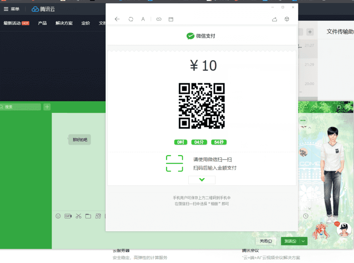The height and width of the screenshot is (263, 354).
Task: Click the 发送(S) send button
Action: coord(290,241)
